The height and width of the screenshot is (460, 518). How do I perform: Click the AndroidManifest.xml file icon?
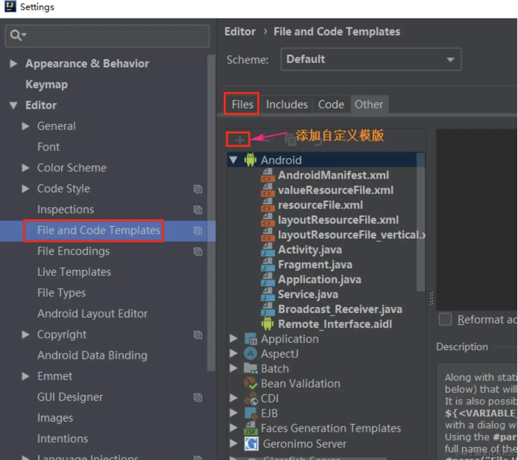click(268, 175)
